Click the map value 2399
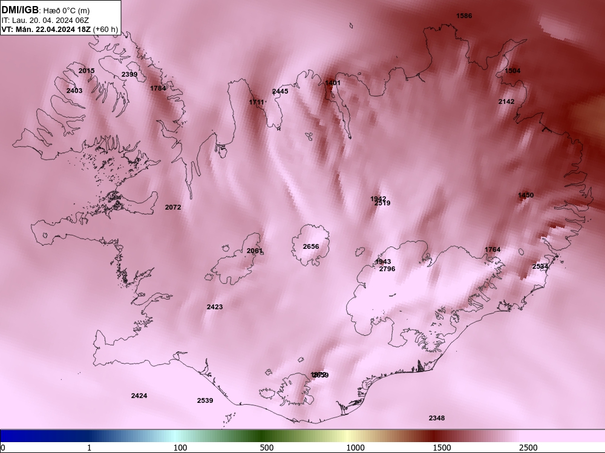This screenshot has width=605, height=453. pyautogui.click(x=129, y=74)
